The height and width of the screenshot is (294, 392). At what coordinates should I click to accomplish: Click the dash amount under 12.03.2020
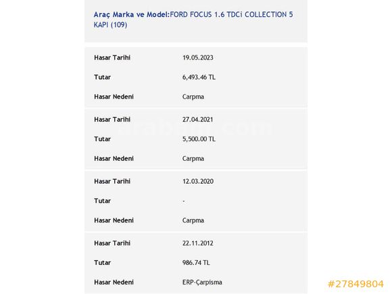click(x=184, y=201)
